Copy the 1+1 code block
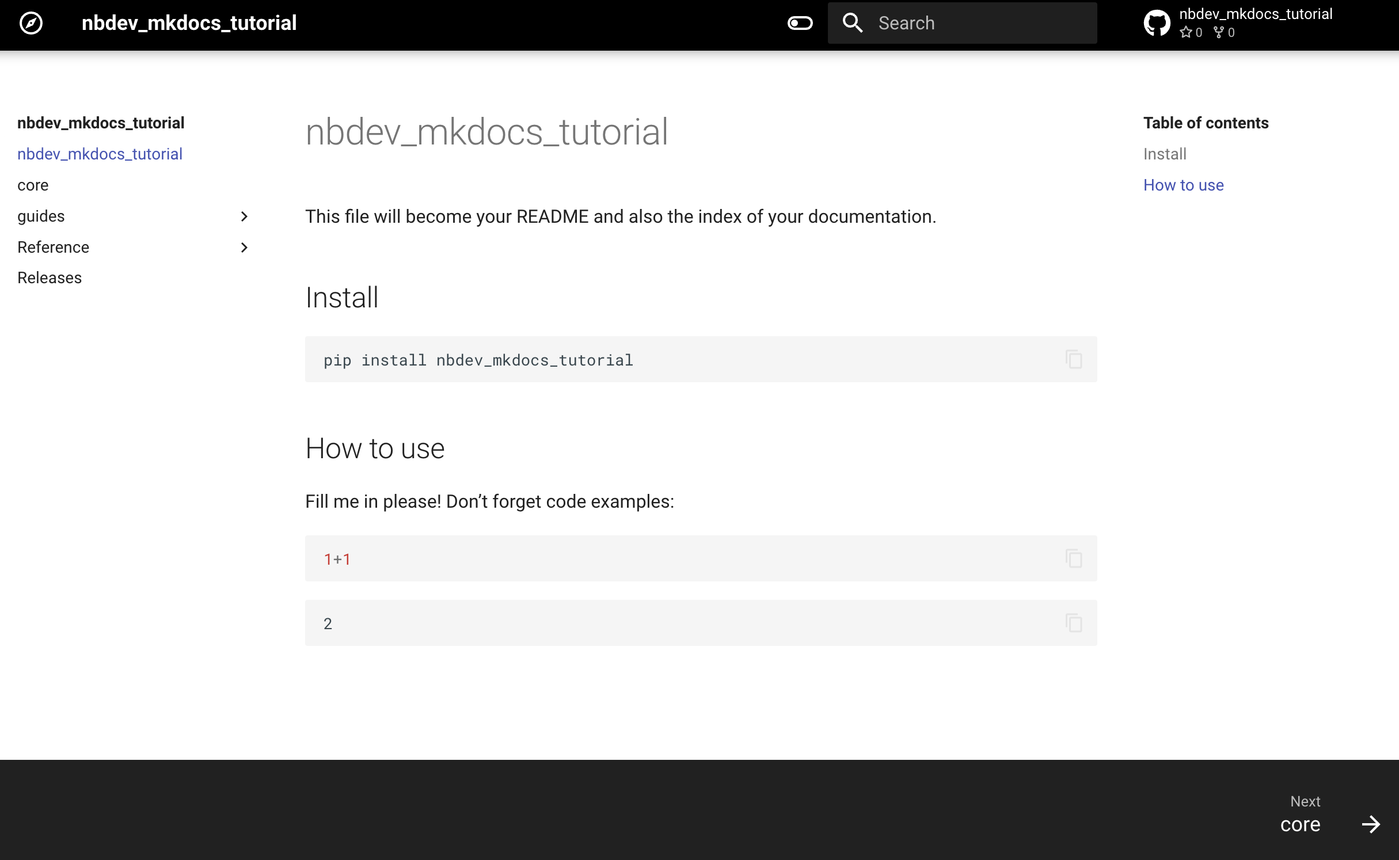1399x860 pixels. pos(1074,558)
